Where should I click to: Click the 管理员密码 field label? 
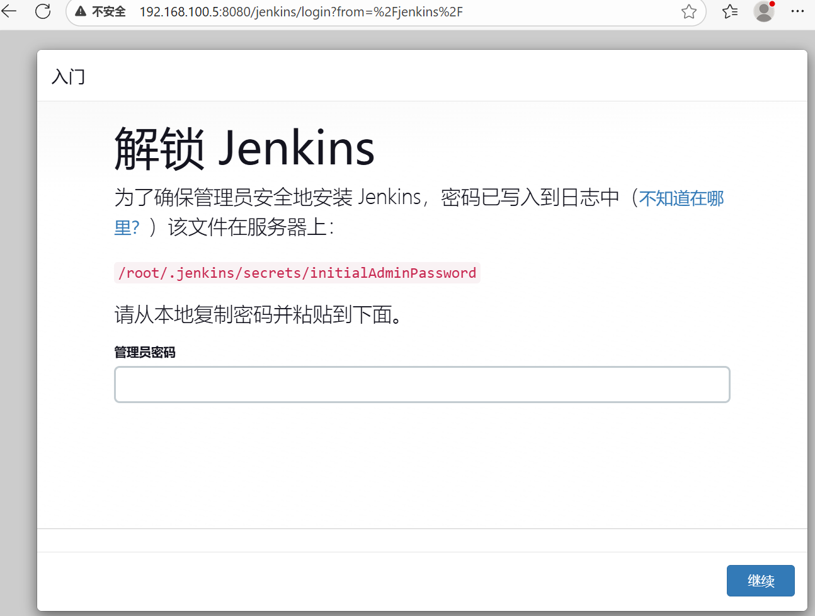(145, 352)
